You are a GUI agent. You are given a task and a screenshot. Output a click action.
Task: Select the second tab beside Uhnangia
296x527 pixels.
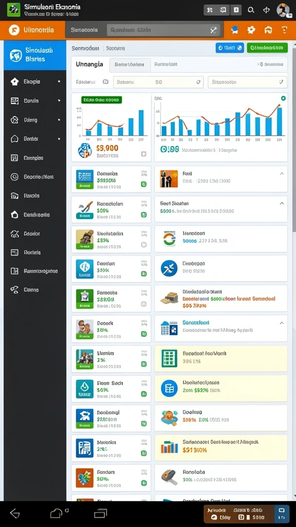(x=129, y=64)
